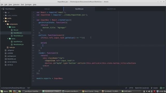Open the system Menu button
Viewport: 166px width, 93px height.
coord(4,91)
